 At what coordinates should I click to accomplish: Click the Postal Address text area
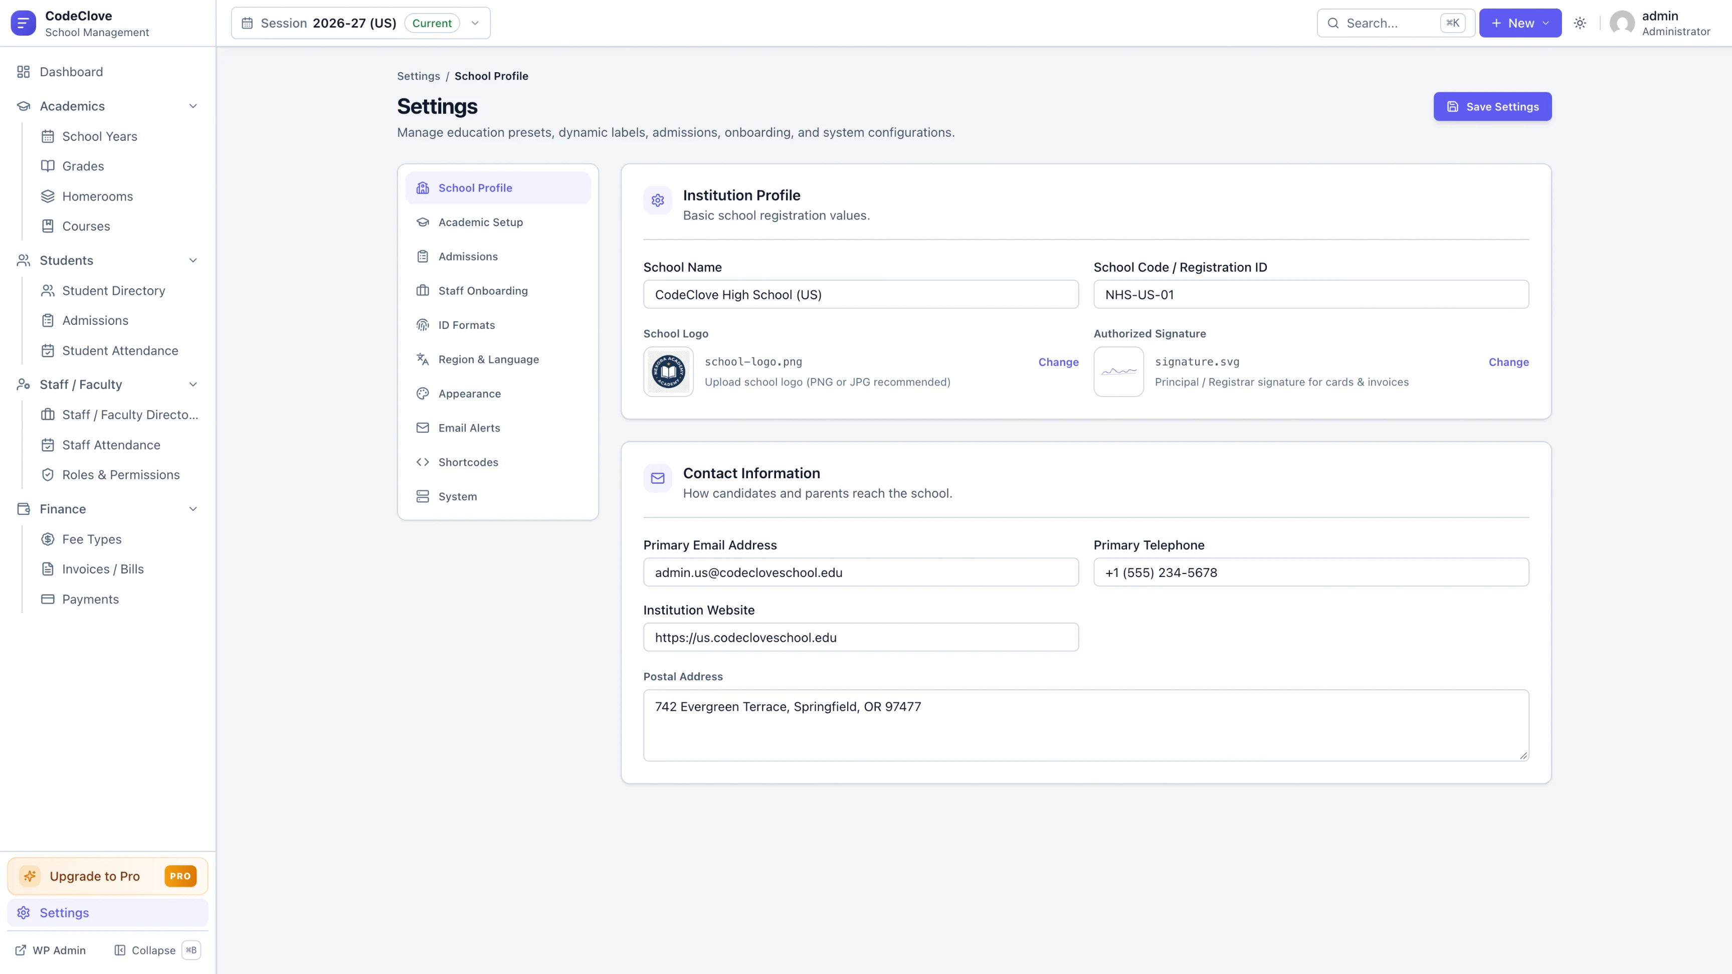pyautogui.click(x=1086, y=725)
